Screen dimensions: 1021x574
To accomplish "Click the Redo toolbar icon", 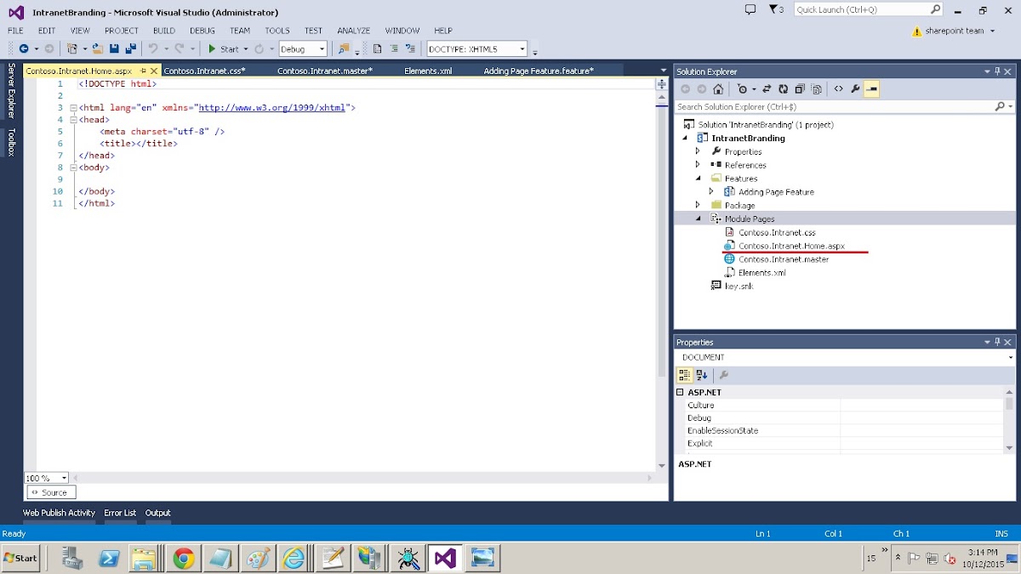I will tap(180, 49).
